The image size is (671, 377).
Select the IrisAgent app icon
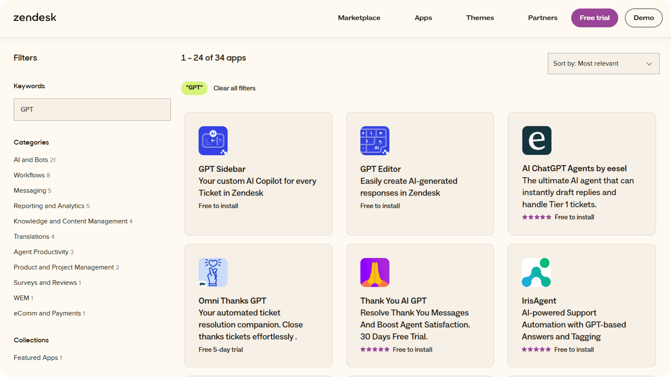point(536,272)
